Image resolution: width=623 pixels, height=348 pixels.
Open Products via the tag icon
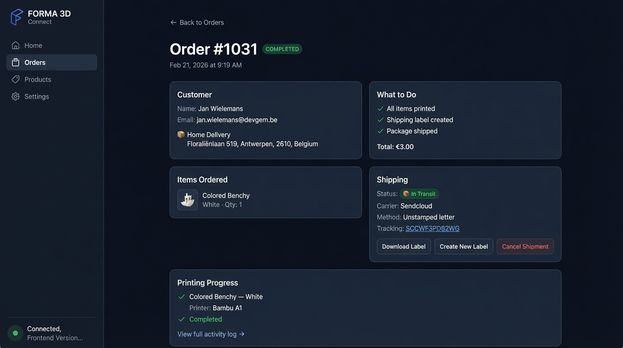pyautogui.click(x=15, y=79)
